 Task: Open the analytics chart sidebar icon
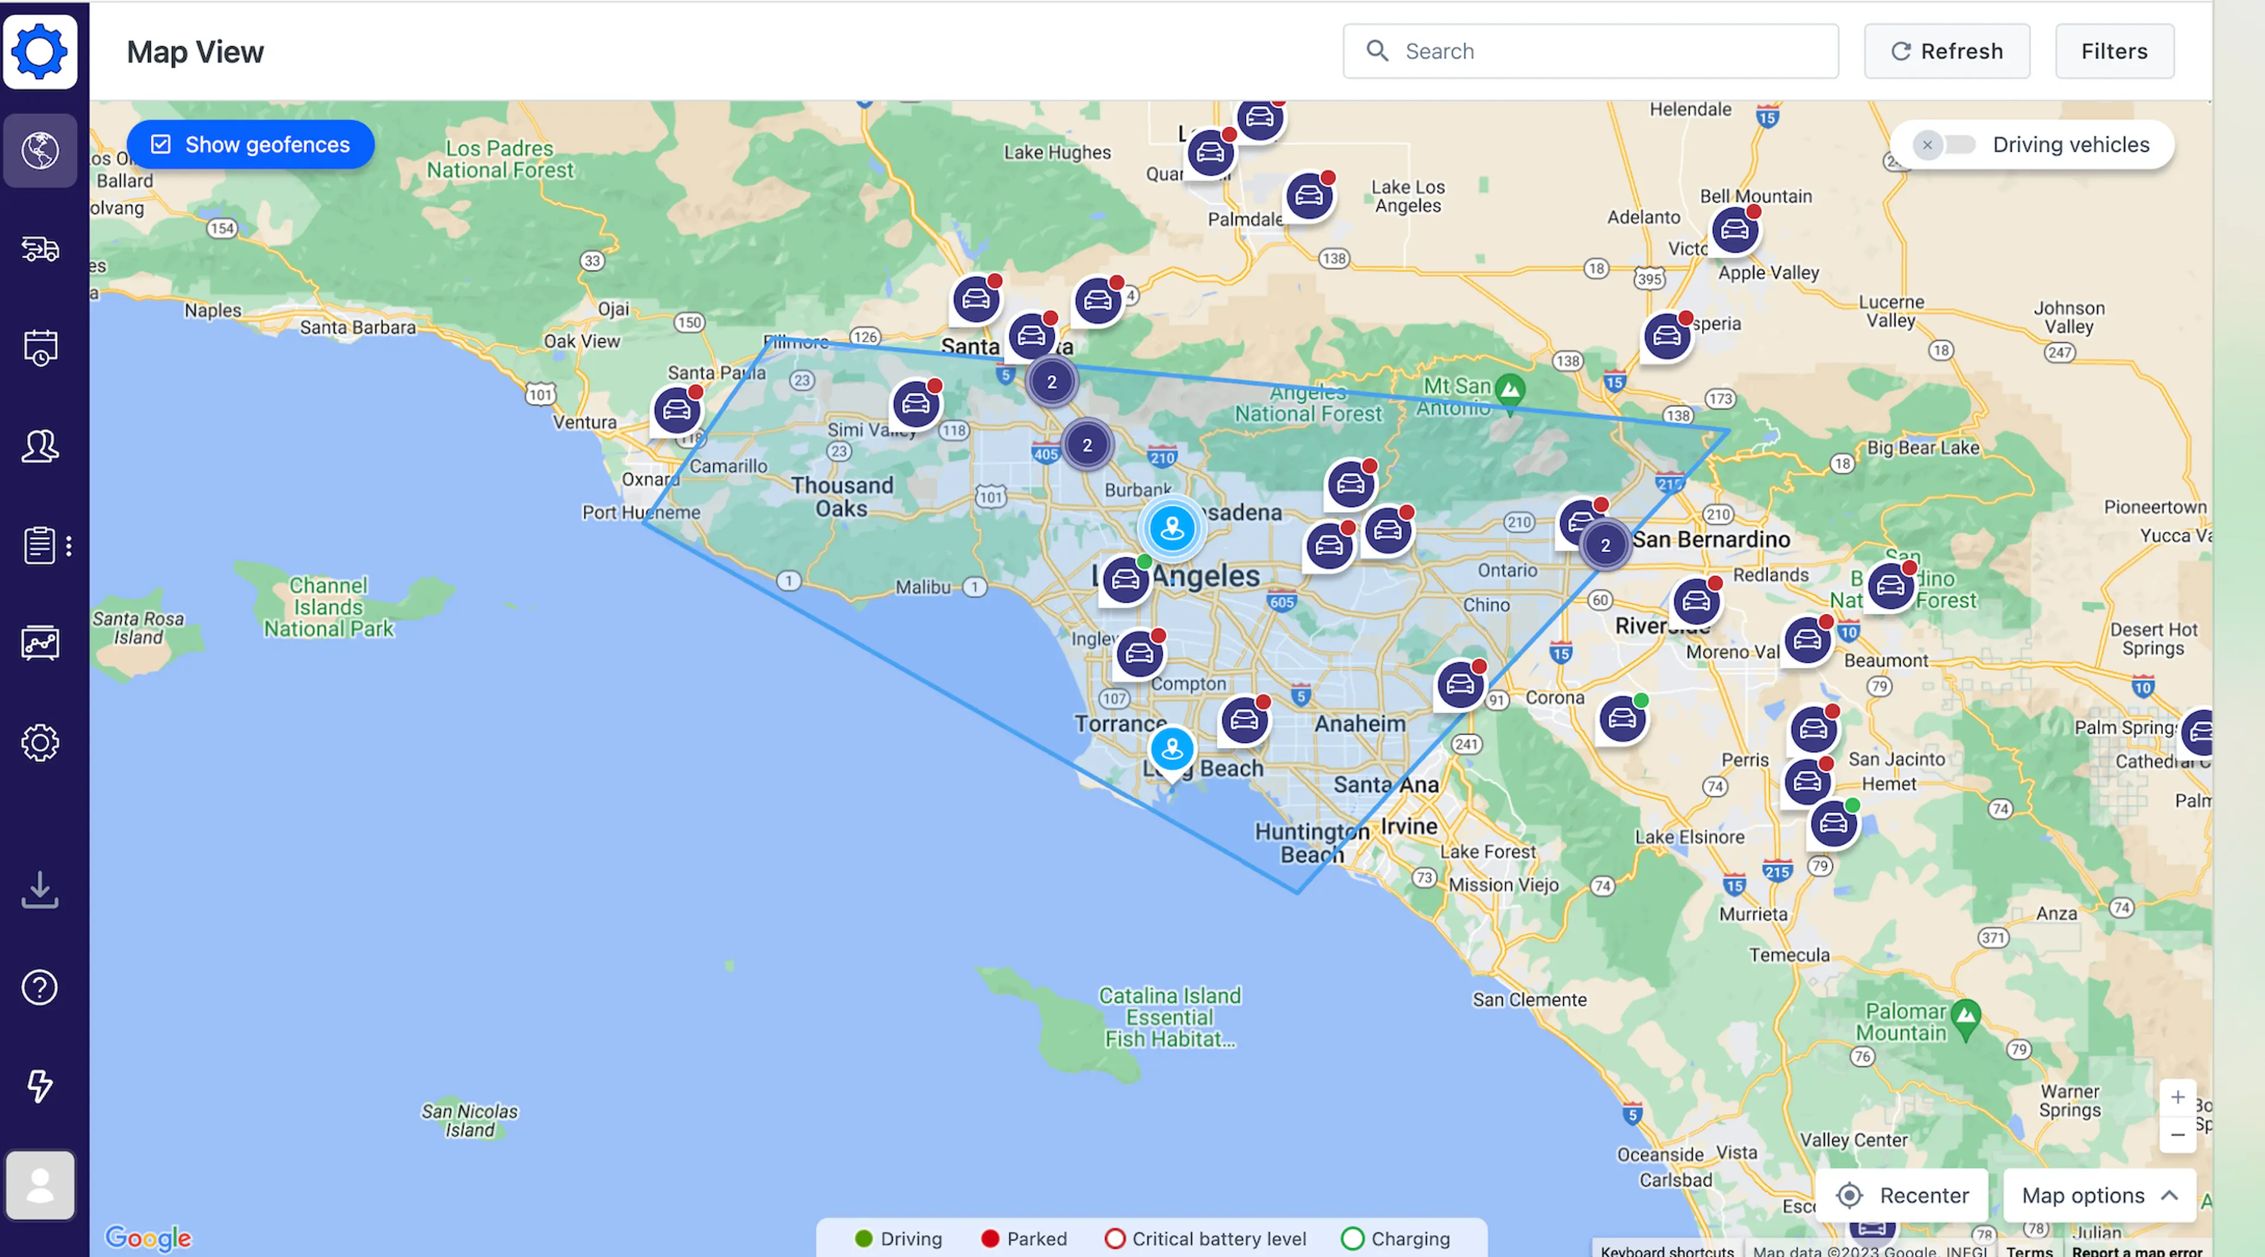[x=40, y=644]
